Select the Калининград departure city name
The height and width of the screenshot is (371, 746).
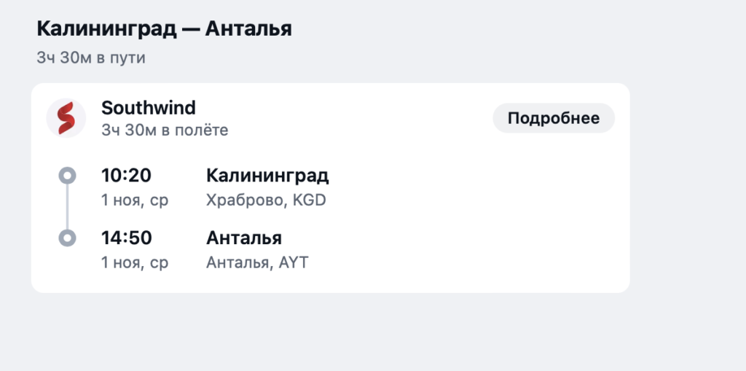(267, 176)
